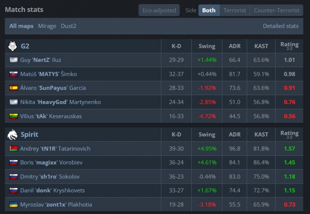Open the Detailed stats link
Image resolution: width=310 pixels, height=214 pixels.
[x=281, y=26]
